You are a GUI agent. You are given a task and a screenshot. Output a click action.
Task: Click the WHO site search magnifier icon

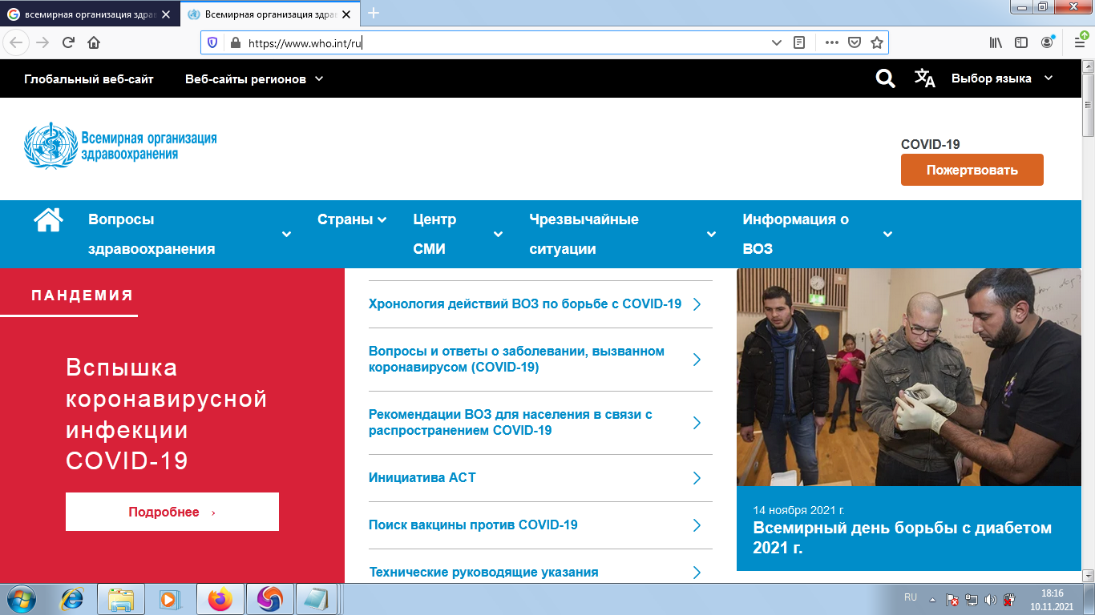coord(885,78)
